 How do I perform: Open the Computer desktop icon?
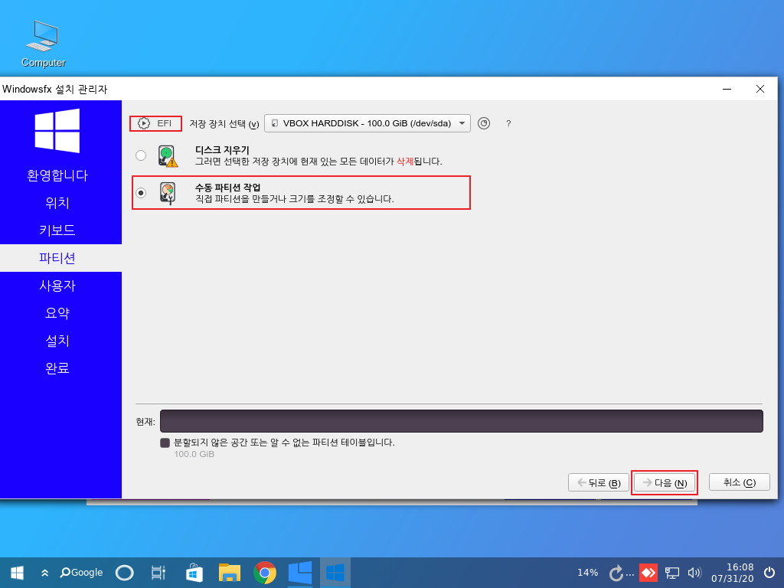[44, 44]
